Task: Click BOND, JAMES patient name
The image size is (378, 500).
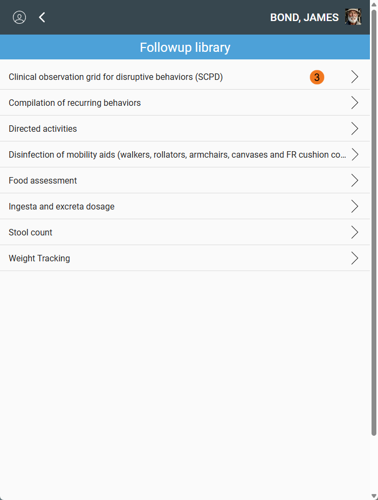Action: click(304, 17)
